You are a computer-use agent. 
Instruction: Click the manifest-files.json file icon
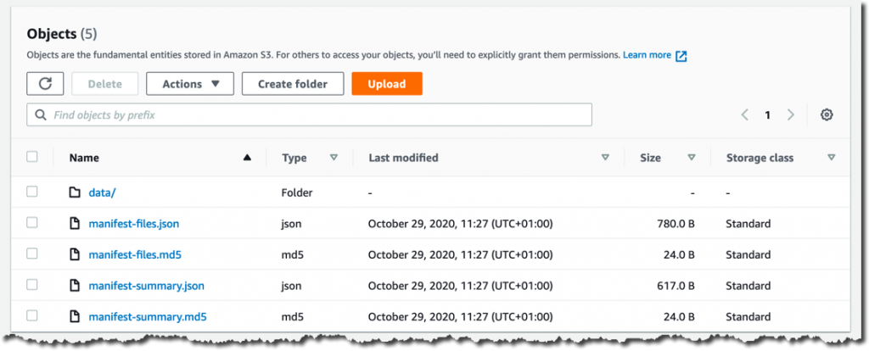coord(75,224)
